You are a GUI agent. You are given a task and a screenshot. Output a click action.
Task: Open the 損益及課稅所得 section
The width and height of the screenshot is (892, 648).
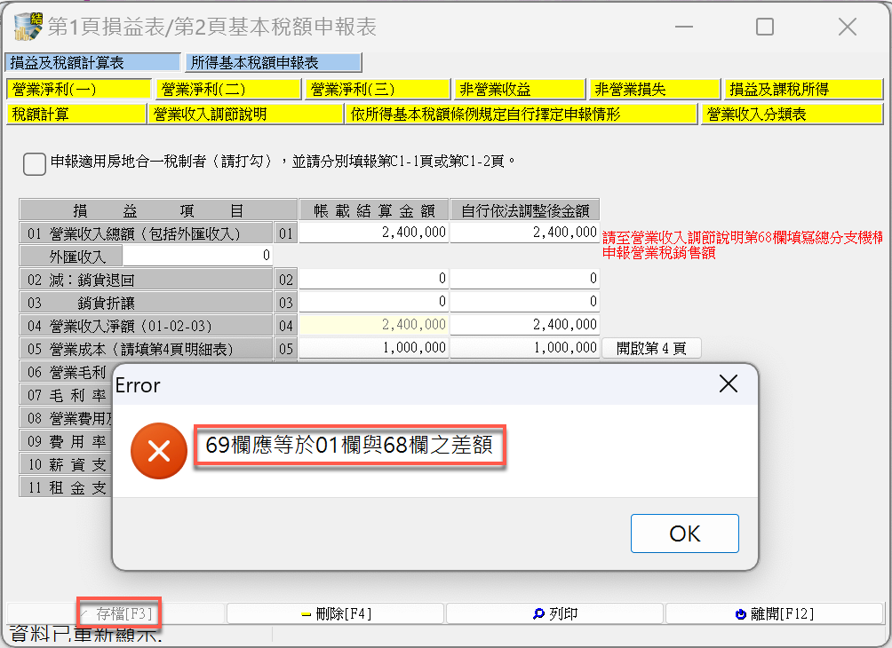point(803,90)
